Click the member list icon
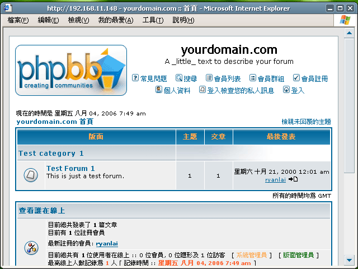Screen dimensions: 358x269 209,78
